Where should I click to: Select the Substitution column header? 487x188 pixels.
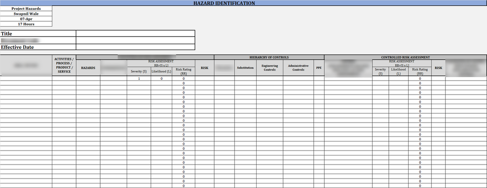pos(245,68)
